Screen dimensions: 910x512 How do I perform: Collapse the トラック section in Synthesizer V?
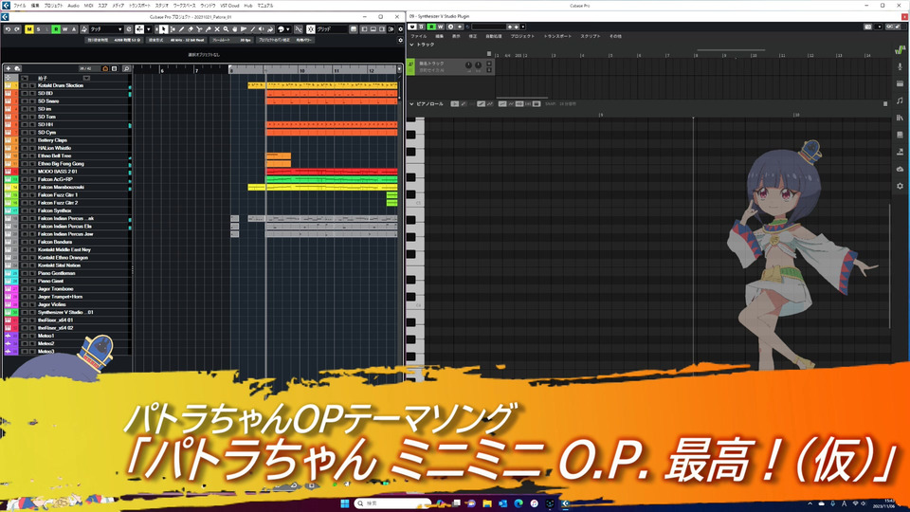point(411,45)
